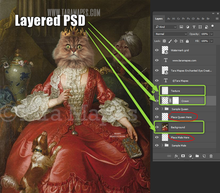
Task: Click the shape layer filter icon
Action: (200, 27)
